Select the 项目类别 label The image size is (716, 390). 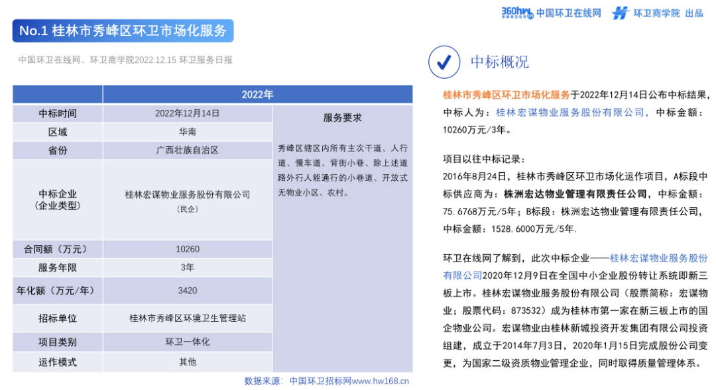(58, 342)
